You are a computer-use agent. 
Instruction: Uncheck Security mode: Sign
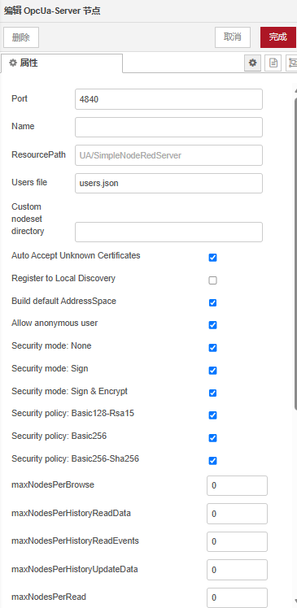tap(212, 371)
